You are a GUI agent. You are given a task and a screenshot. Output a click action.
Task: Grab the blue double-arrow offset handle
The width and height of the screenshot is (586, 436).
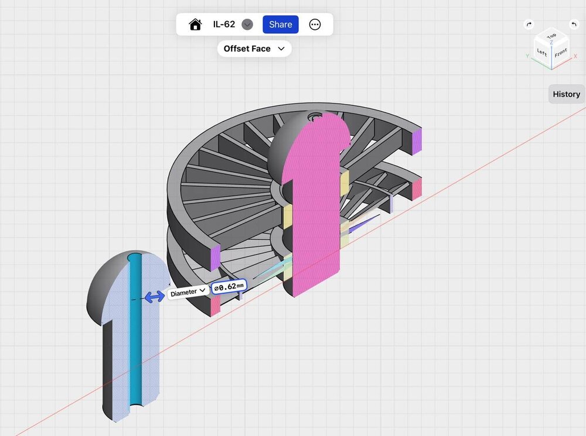pos(154,297)
